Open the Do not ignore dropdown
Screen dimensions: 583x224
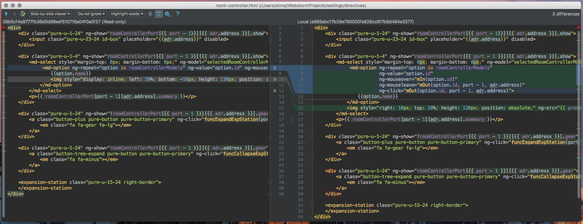[x=91, y=14]
